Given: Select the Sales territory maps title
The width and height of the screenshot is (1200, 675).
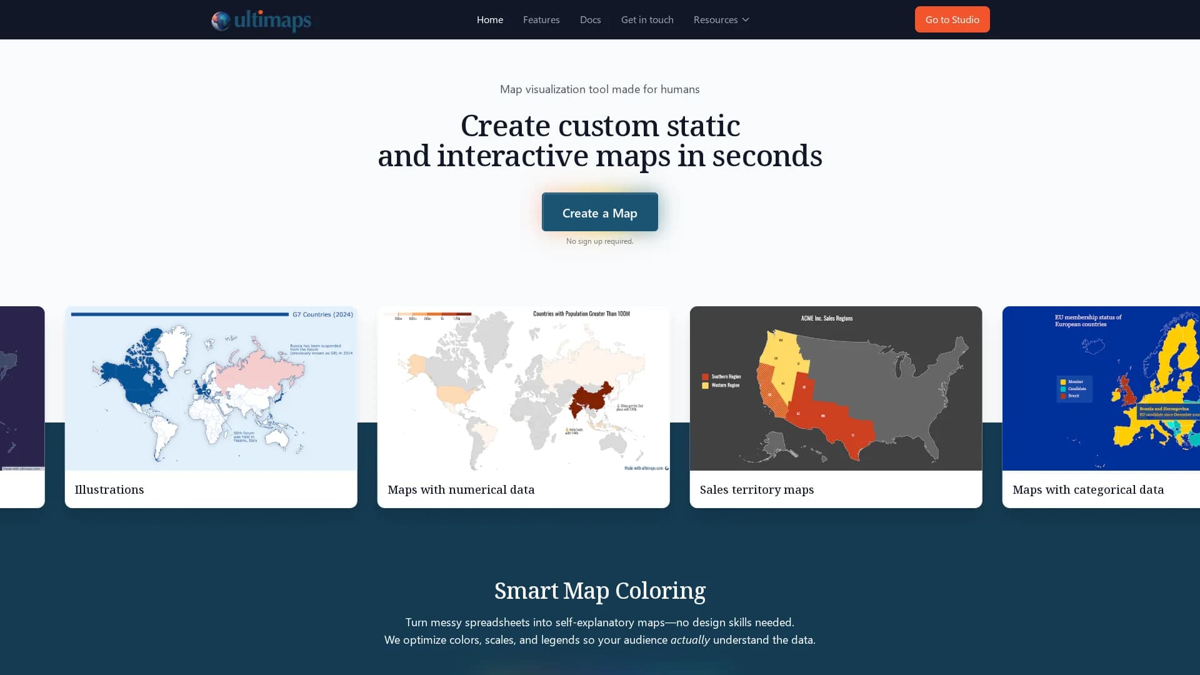Looking at the screenshot, I should tap(757, 489).
